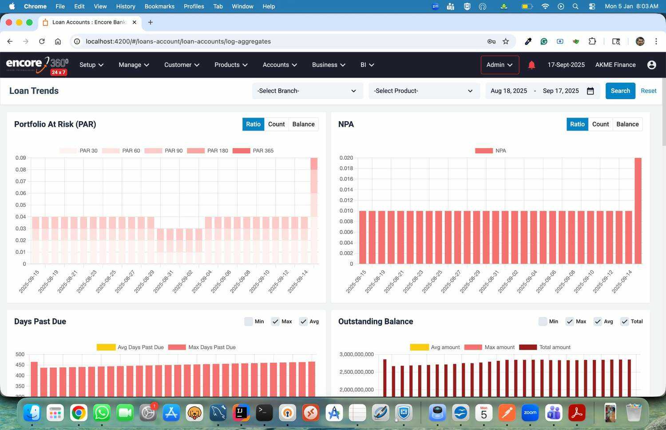The width and height of the screenshot is (666, 430).
Task: Open the Select Branch dropdown
Action: tap(307, 91)
